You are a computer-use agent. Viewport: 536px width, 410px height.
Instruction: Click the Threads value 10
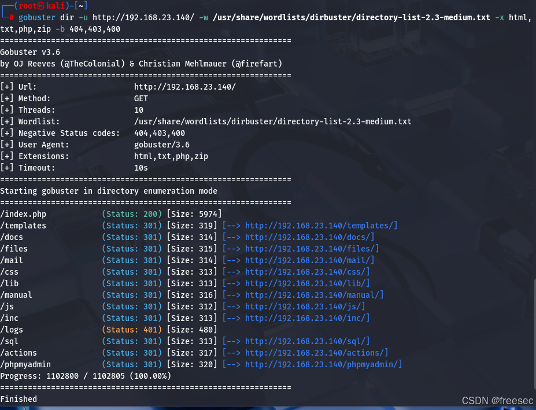pyautogui.click(x=139, y=110)
